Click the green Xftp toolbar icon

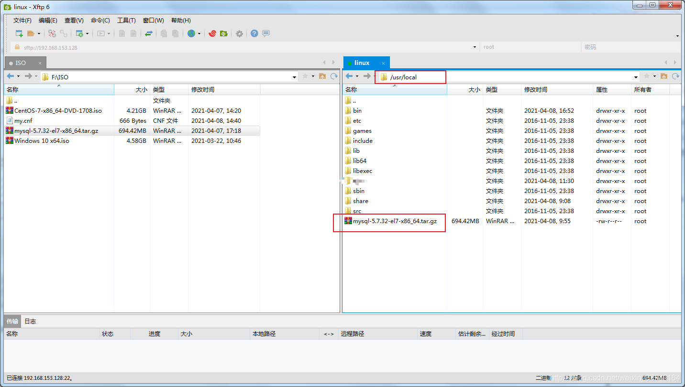pyautogui.click(x=223, y=33)
